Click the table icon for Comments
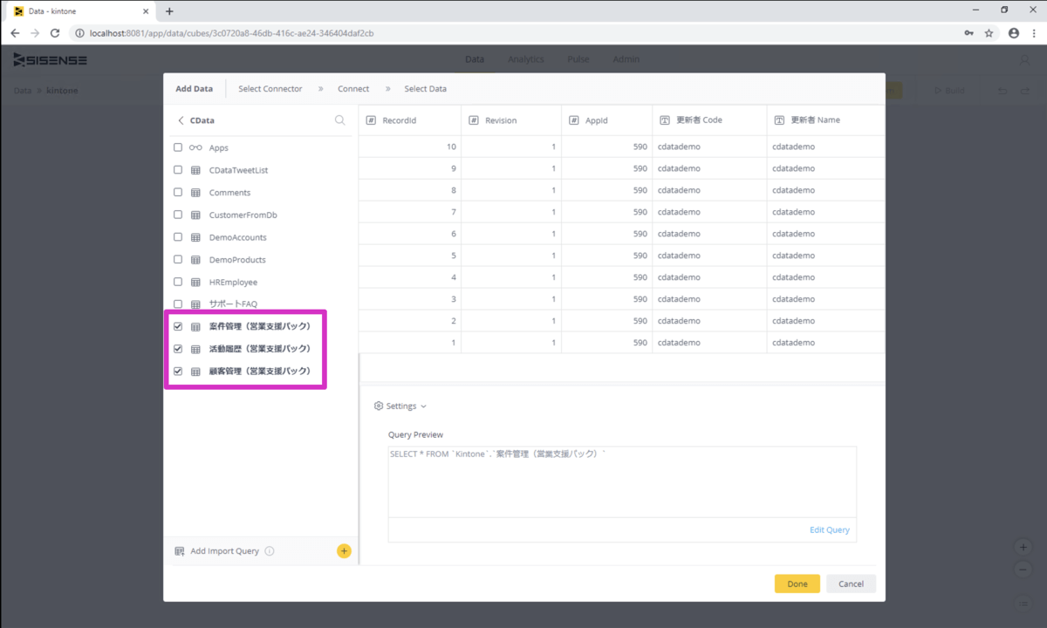This screenshot has height=628, width=1047. click(x=195, y=193)
